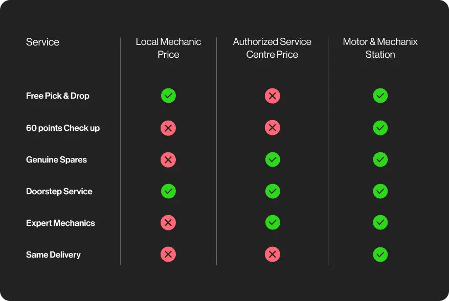This screenshot has height=301, width=449.
Task: Click Motor & Mechanix checkmark for Free Pick & Drop
Action: pyautogui.click(x=380, y=96)
